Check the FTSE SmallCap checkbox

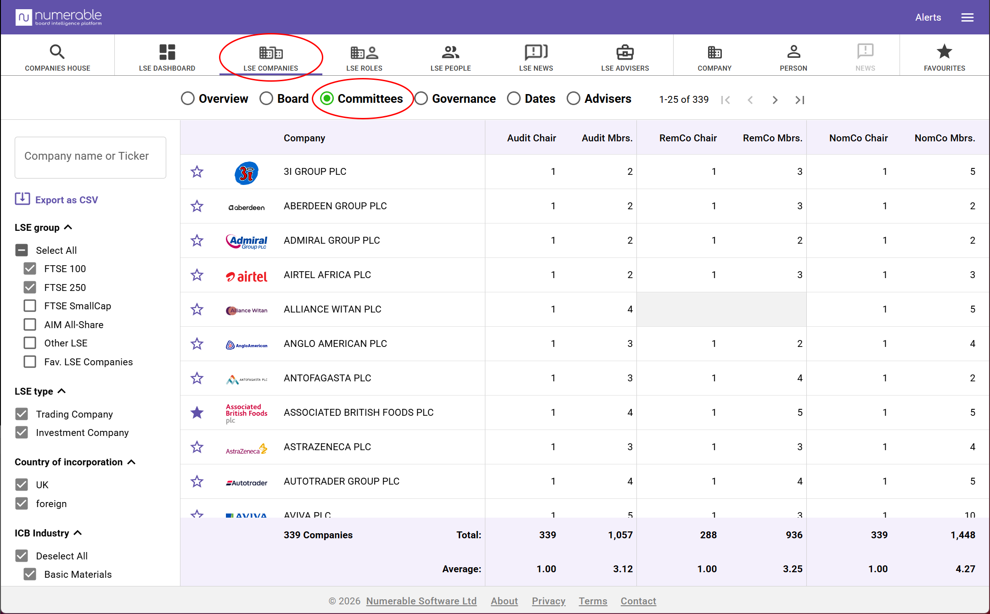[x=30, y=306]
